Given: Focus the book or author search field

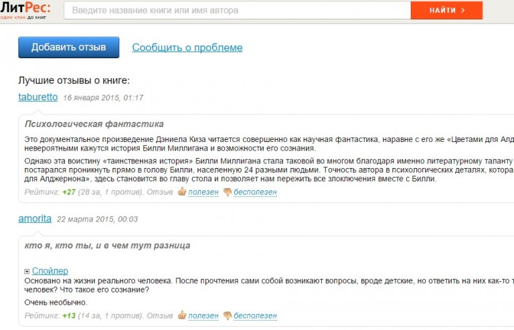Looking at the screenshot, I should pos(238,10).
